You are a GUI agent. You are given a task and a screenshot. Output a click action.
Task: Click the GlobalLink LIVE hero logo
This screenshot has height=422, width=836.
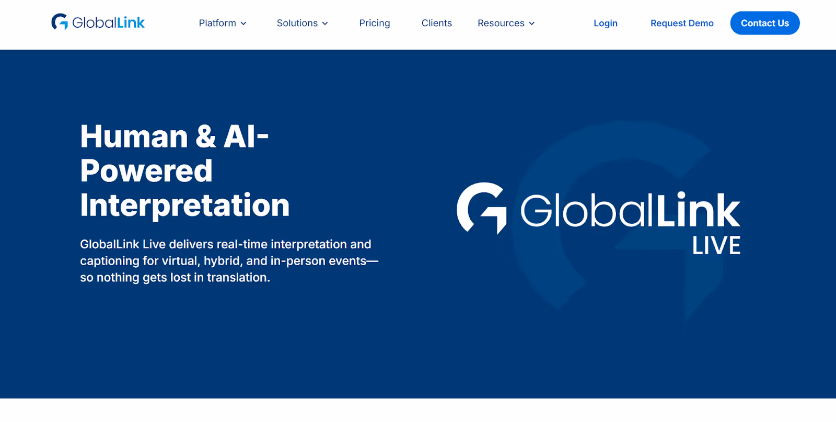click(x=599, y=219)
